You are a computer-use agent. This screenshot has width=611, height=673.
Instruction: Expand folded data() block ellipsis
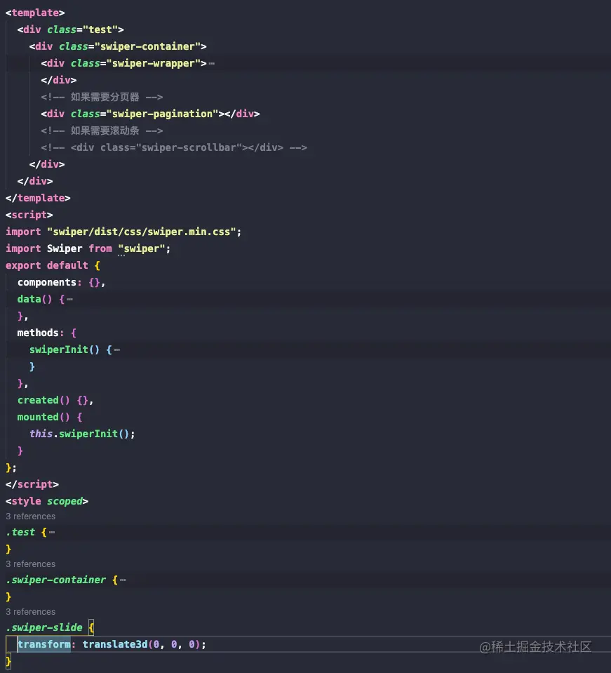tap(70, 299)
